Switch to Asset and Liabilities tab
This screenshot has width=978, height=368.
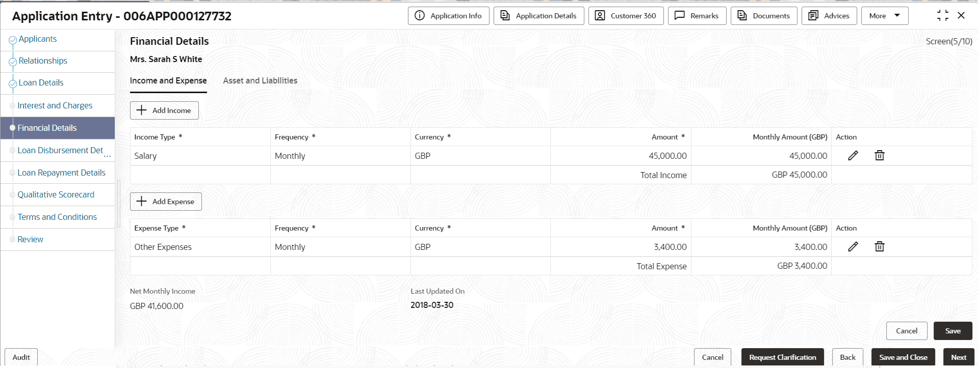point(260,80)
